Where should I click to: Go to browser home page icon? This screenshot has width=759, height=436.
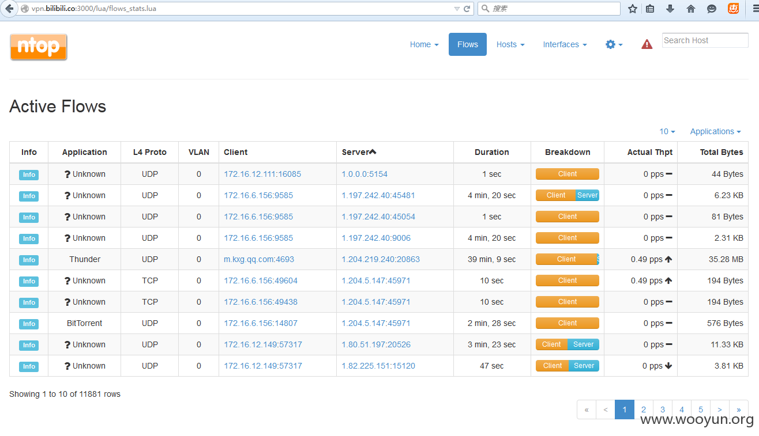pos(691,9)
